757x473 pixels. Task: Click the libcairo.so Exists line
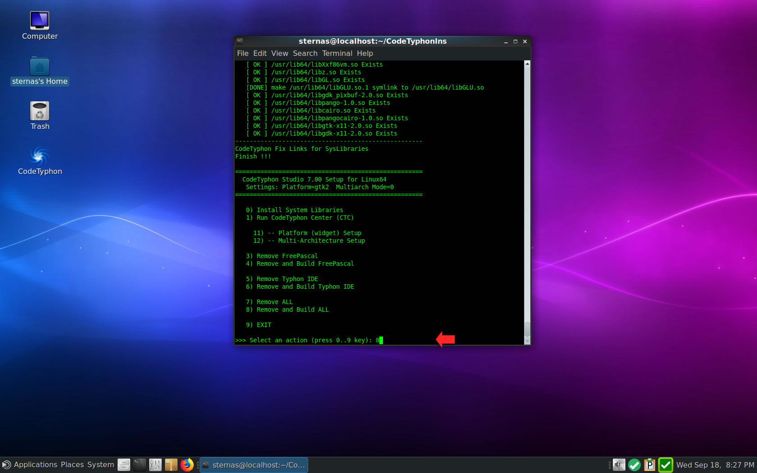(310, 110)
